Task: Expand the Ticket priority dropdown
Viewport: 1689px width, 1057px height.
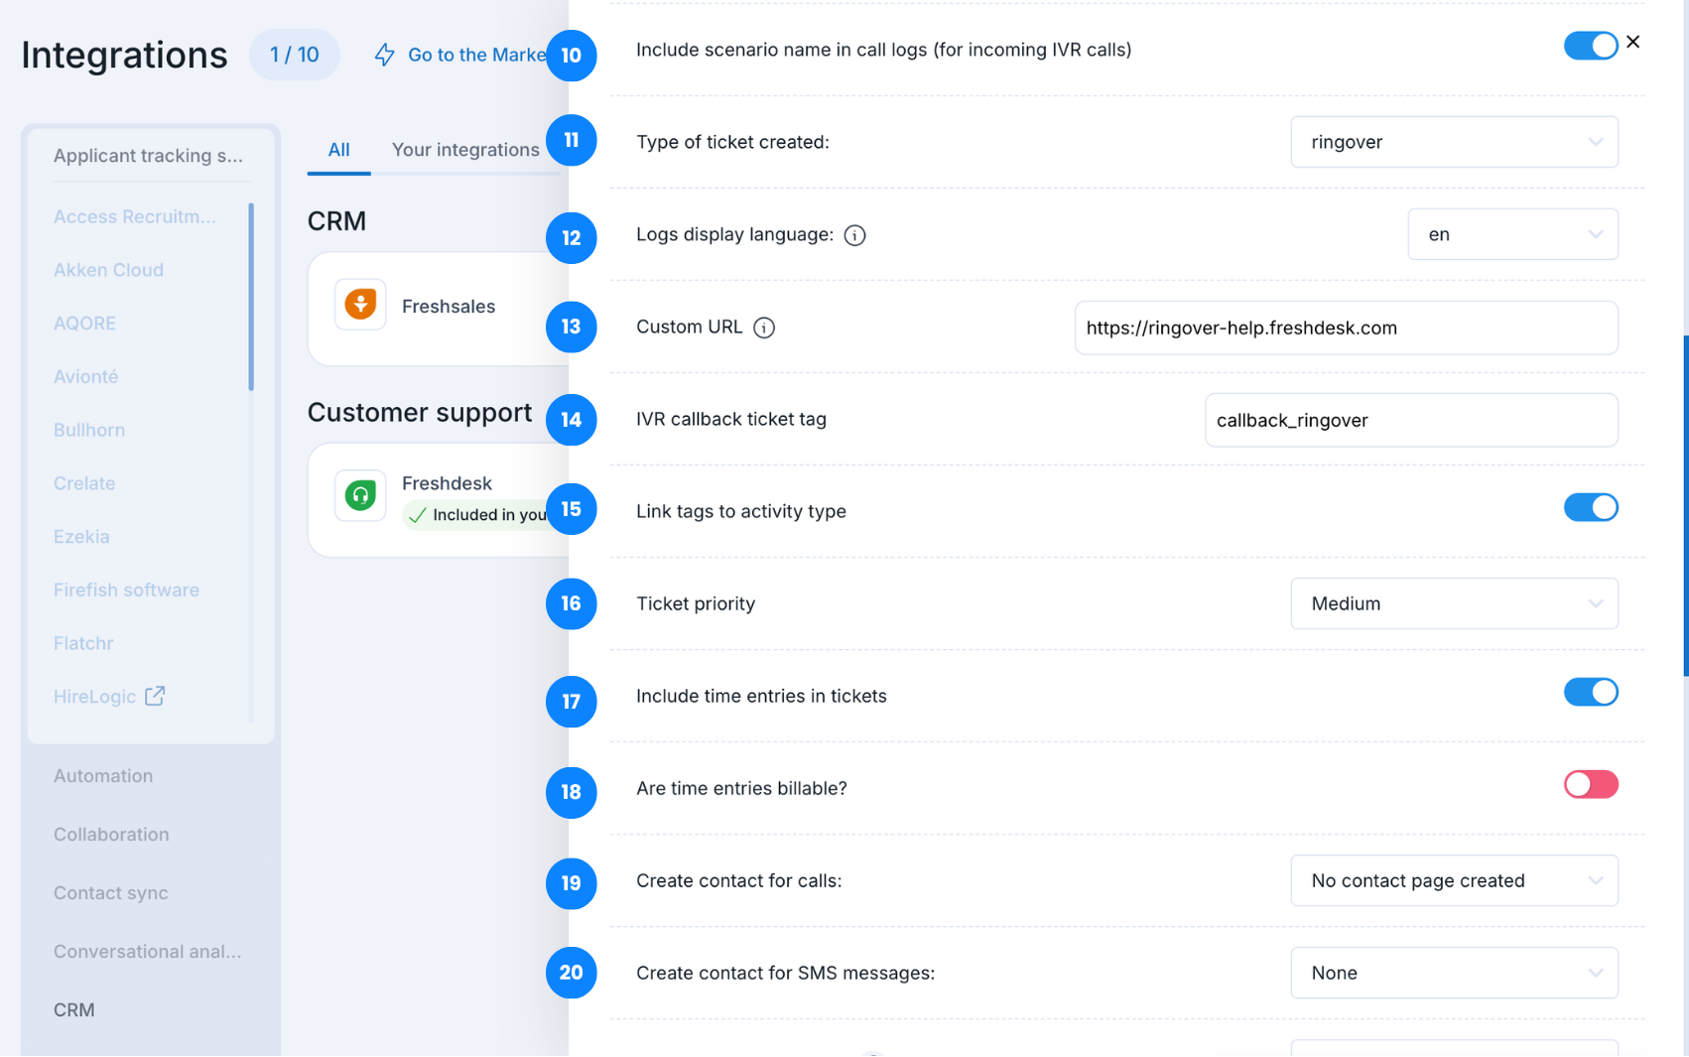Action: (1453, 603)
